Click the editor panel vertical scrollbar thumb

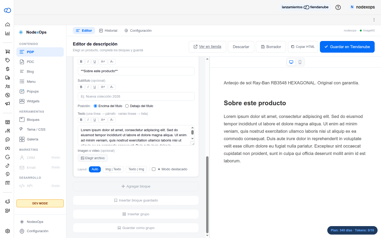207,195
